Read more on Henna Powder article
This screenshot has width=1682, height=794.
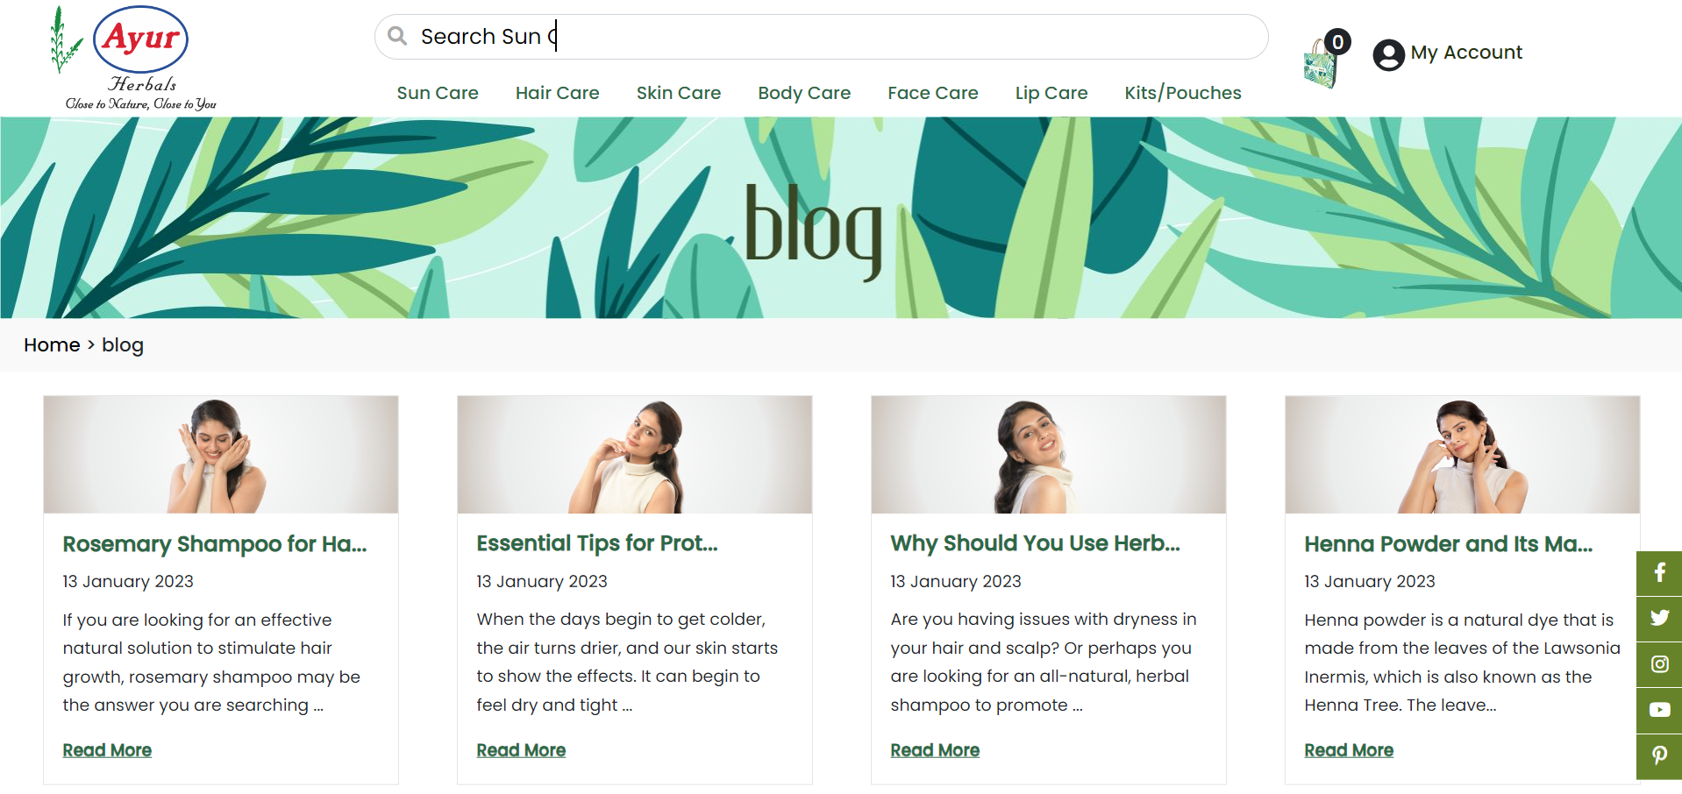coord(1349,750)
